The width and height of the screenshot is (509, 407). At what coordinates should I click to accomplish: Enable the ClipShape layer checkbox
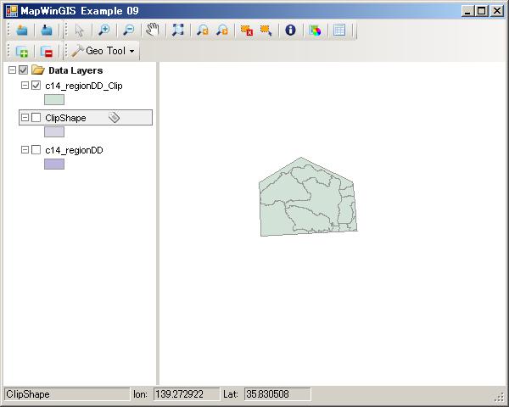tap(36, 118)
